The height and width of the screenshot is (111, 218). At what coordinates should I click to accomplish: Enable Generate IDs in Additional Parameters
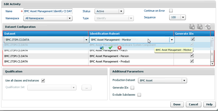tap(132, 88)
